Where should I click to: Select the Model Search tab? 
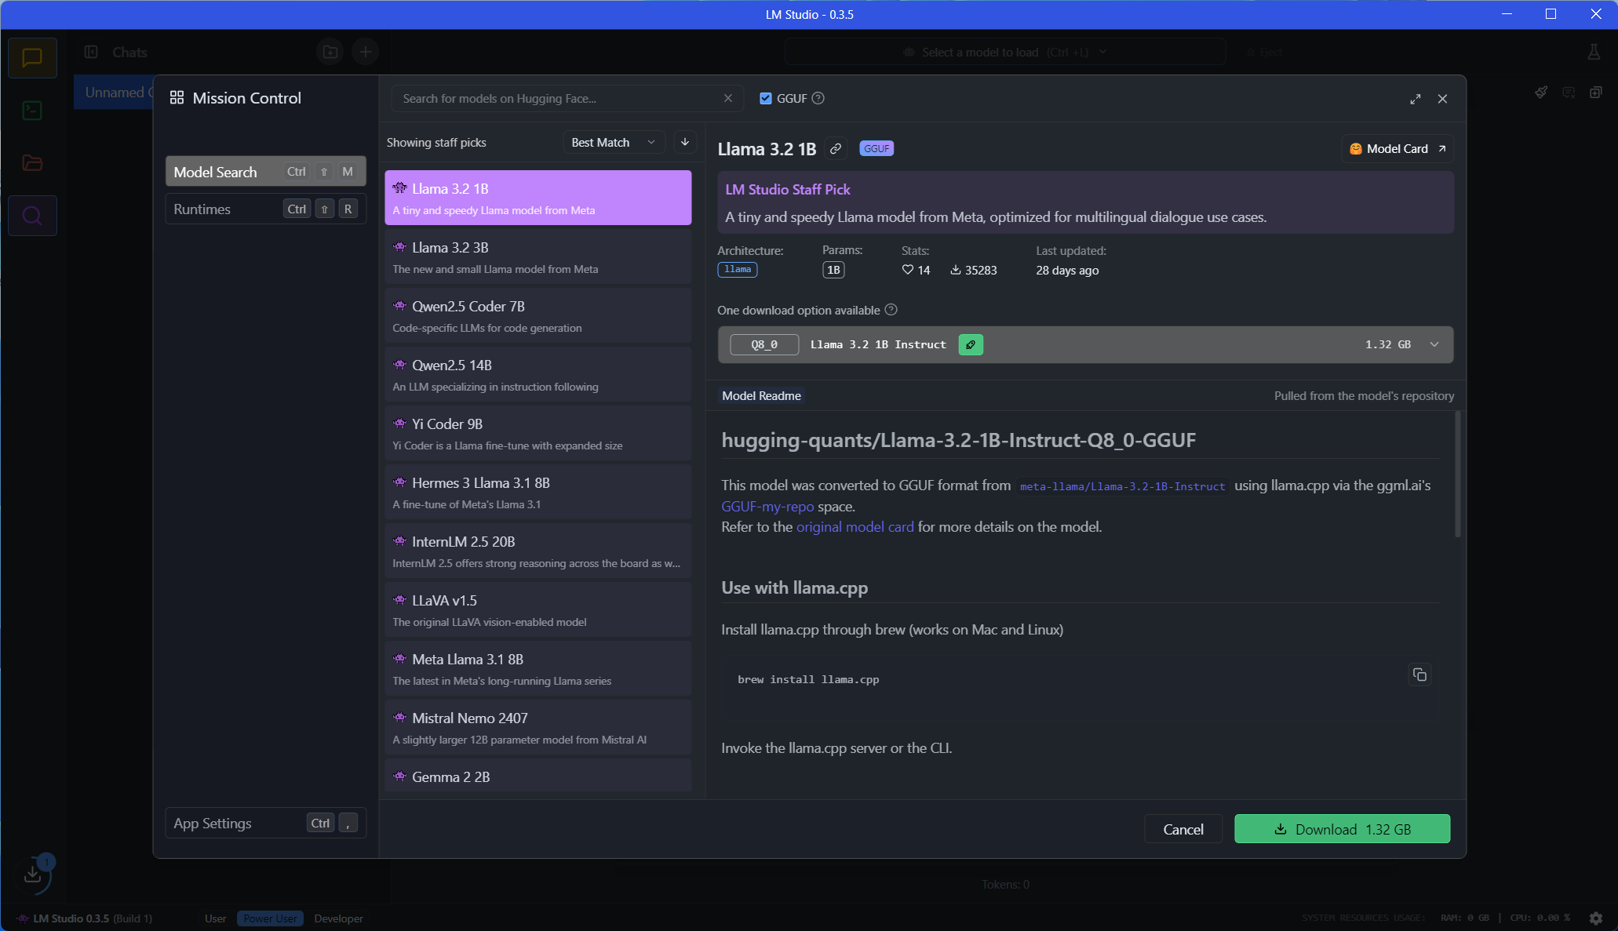pos(265,172)
